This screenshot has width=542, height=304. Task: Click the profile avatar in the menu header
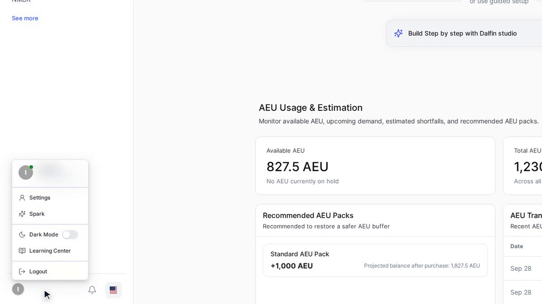click(26, 172)
